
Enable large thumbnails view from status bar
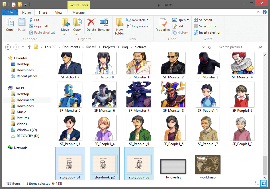[x=263, y=183]
